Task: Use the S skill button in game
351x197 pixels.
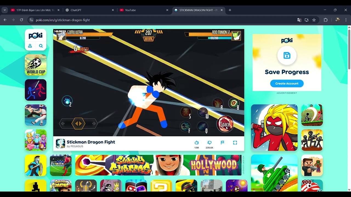Action: pyautogui.click(x=186, y=112)
